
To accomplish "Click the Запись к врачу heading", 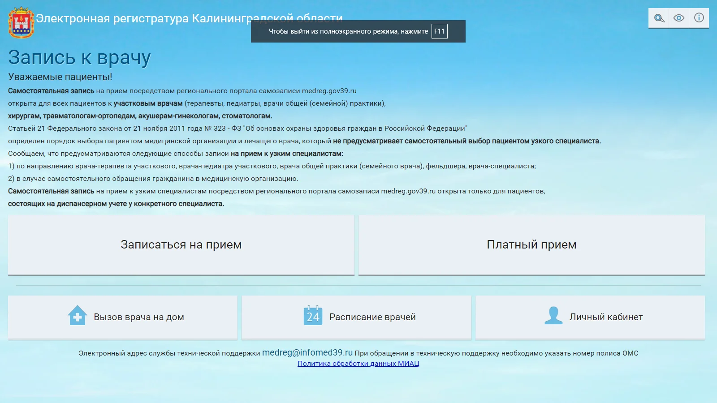I will 79,57.
